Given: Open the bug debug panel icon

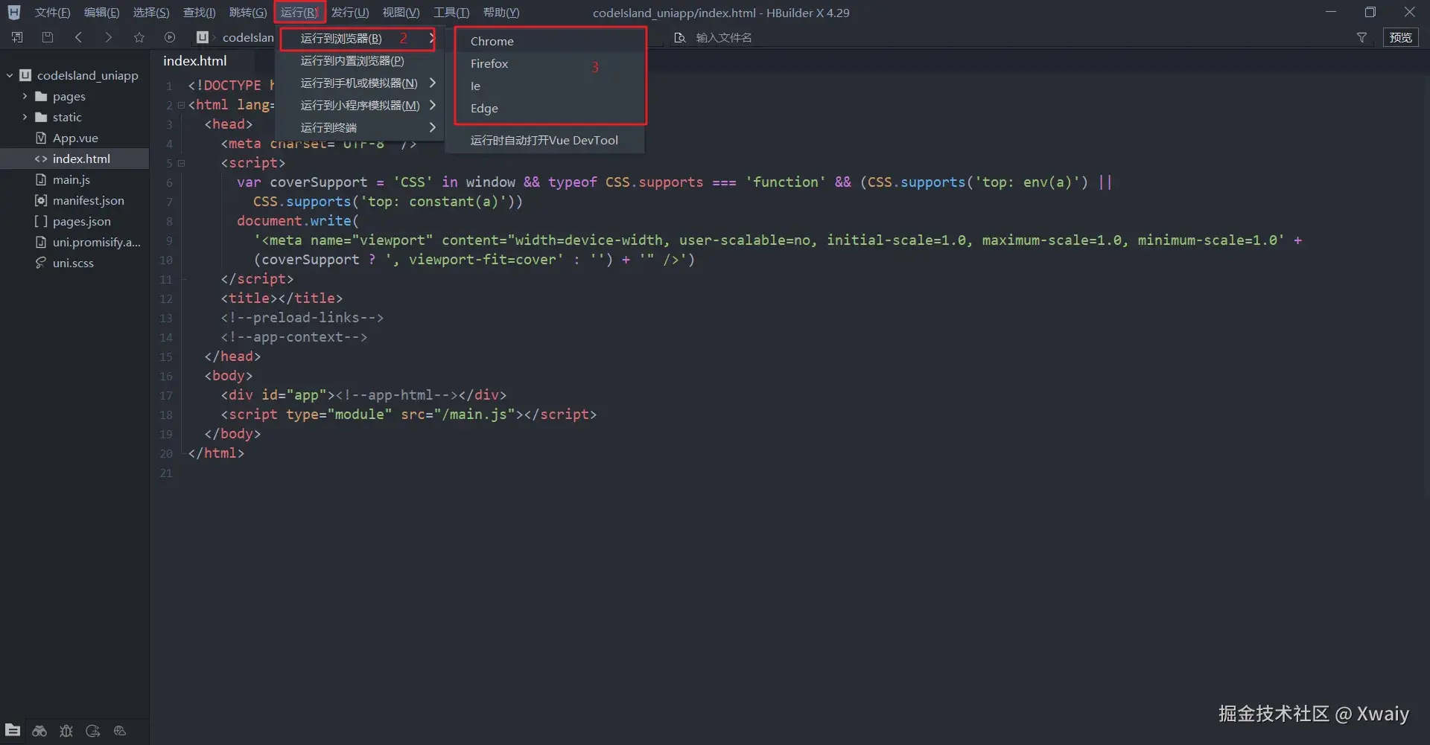Looking at the screenshot, I should pos(66,731).
